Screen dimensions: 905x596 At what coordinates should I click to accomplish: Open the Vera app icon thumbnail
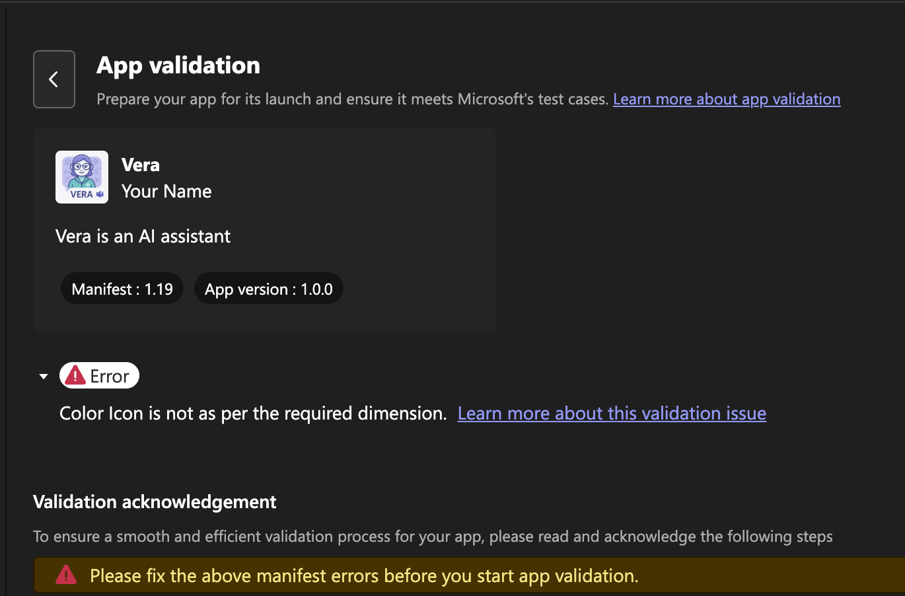tap(82, 177)
